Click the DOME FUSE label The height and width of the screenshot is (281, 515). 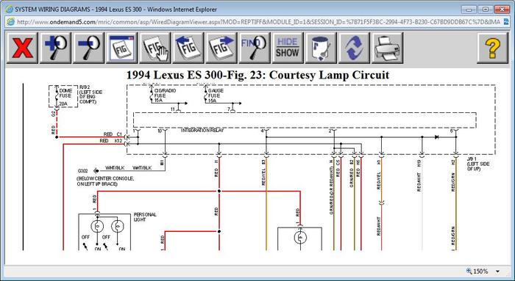(65, 93)
